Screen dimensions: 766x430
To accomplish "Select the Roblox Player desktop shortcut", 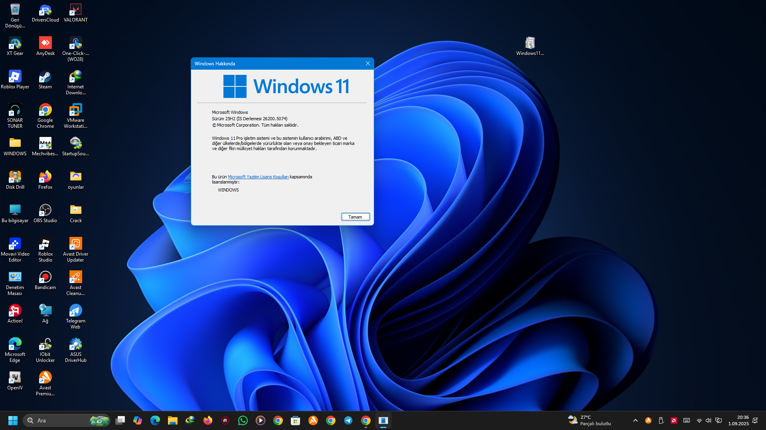I will tap(15, 80).
